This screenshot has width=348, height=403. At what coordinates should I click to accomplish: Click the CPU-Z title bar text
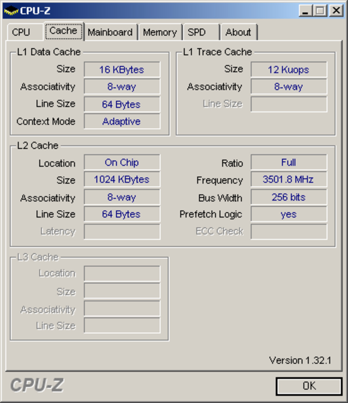[x=35, y=11]
